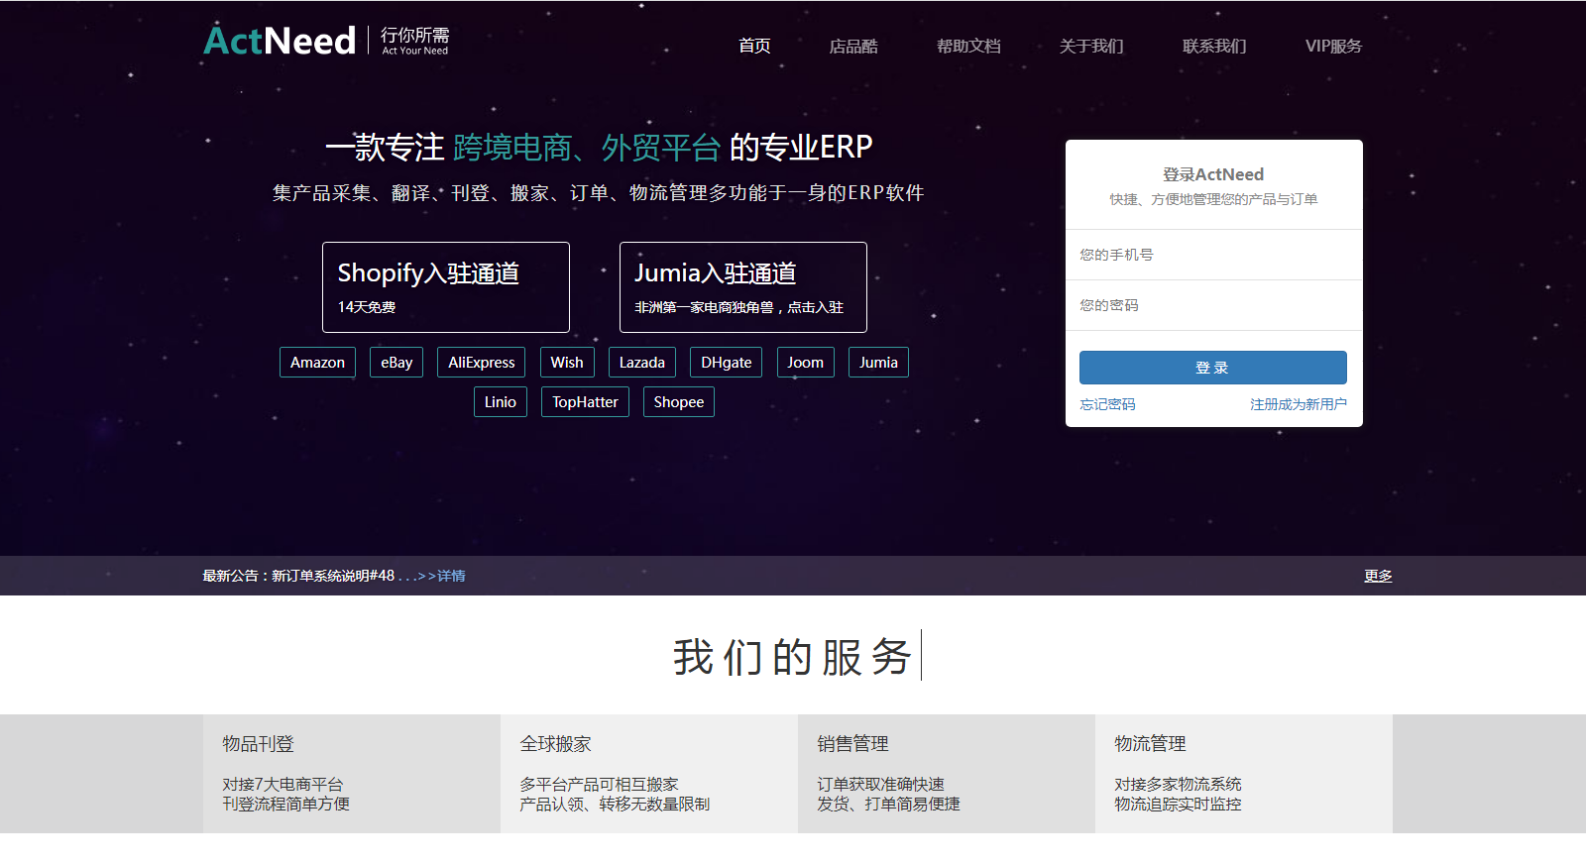The image size is (1586, 862).
Task: Click the 物流管理 service card
Action: [1244, 774]
